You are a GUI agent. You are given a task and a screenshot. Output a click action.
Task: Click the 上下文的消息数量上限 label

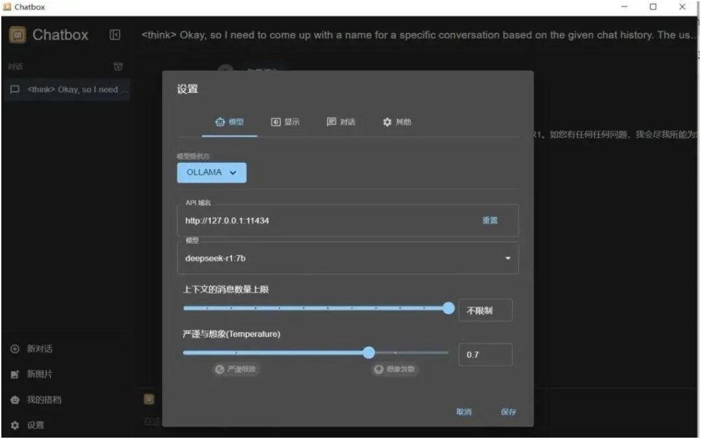(226, 289)
